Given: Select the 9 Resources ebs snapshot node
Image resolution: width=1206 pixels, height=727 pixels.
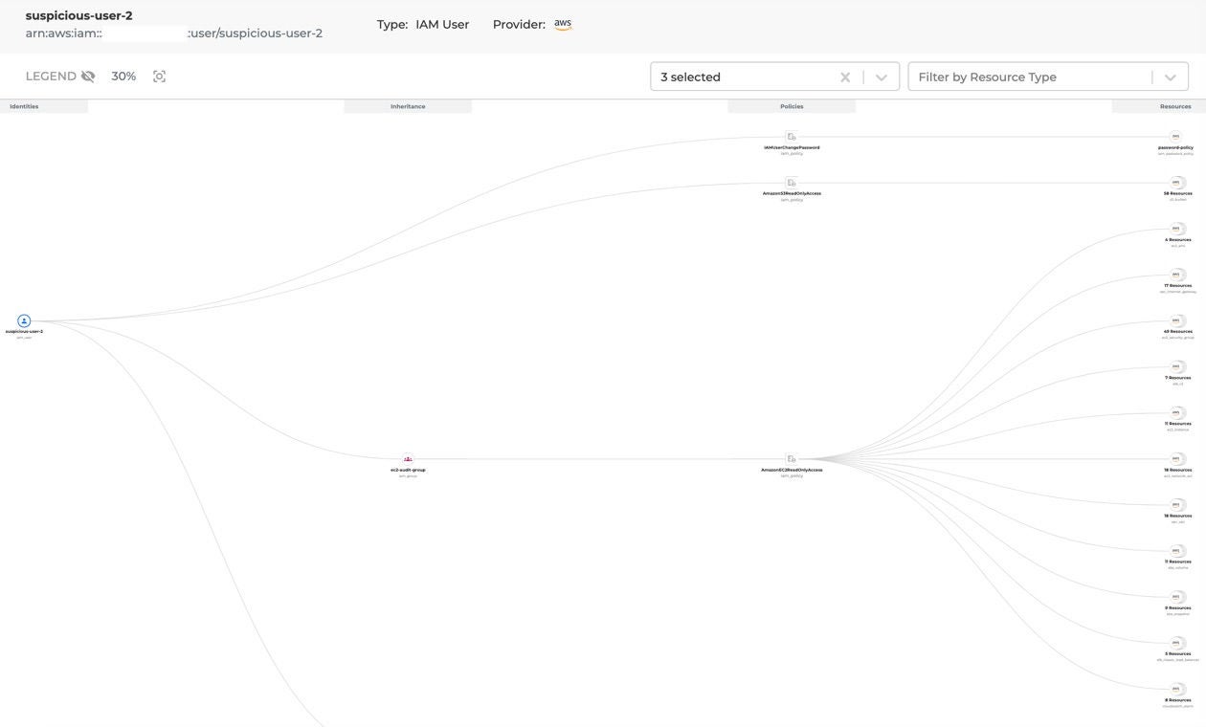Looking at the screenshot, I should [1176, 597].
